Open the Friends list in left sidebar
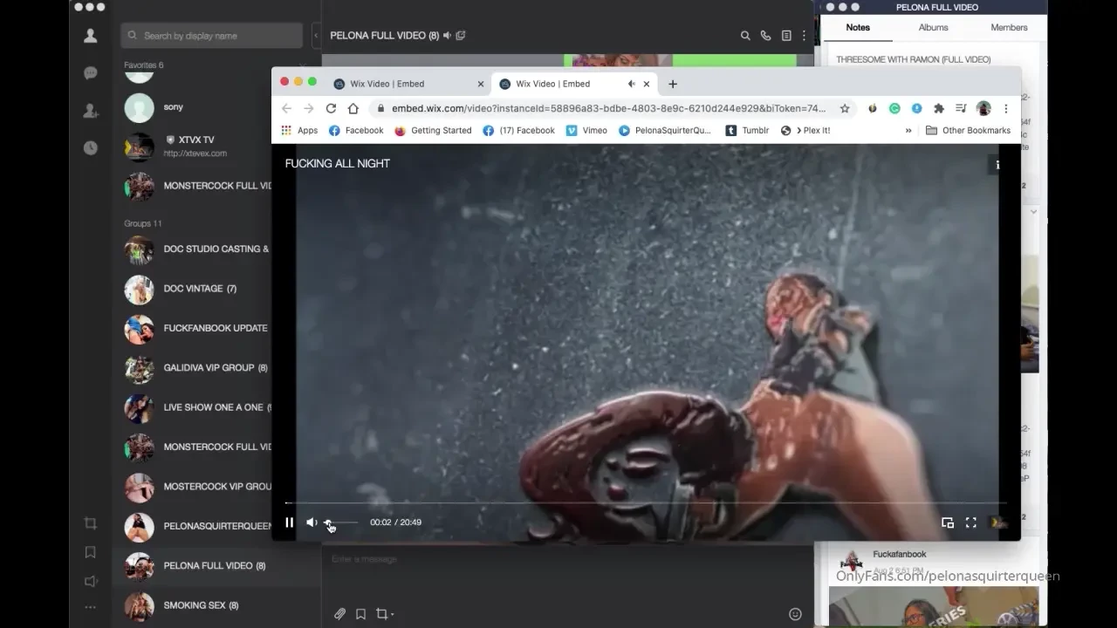Screen dimensions: 1117x628 pos(90,36)
